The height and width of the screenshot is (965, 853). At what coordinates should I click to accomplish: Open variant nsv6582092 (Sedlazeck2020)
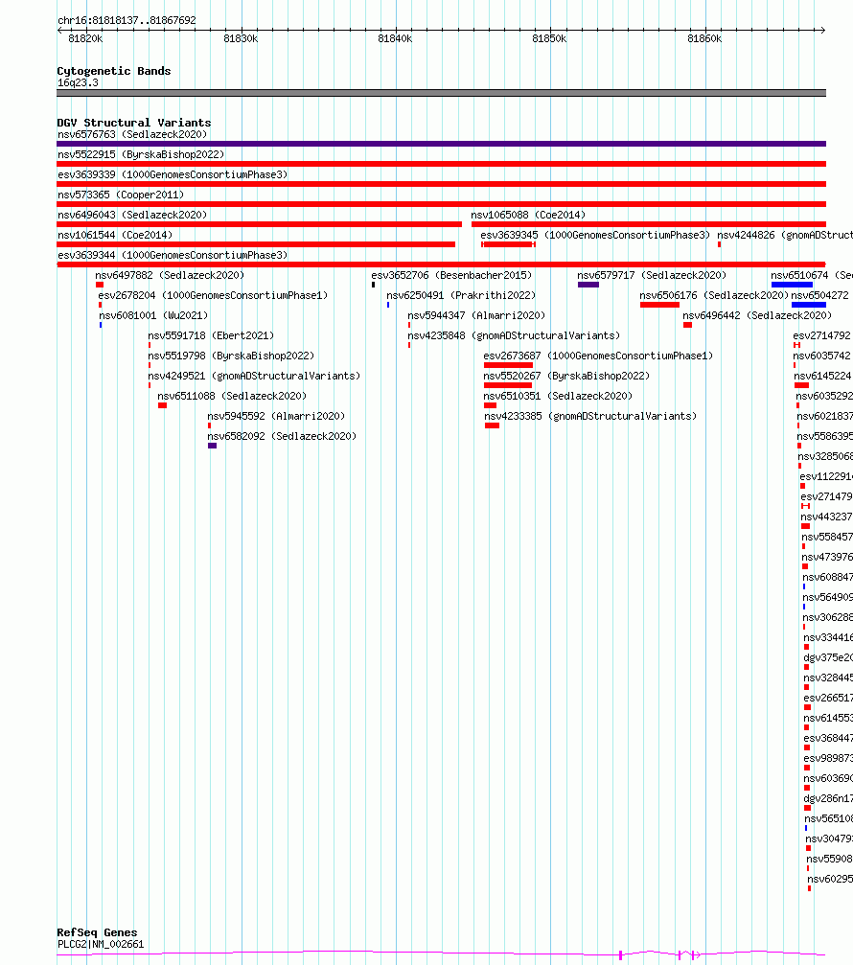[282, 436]
